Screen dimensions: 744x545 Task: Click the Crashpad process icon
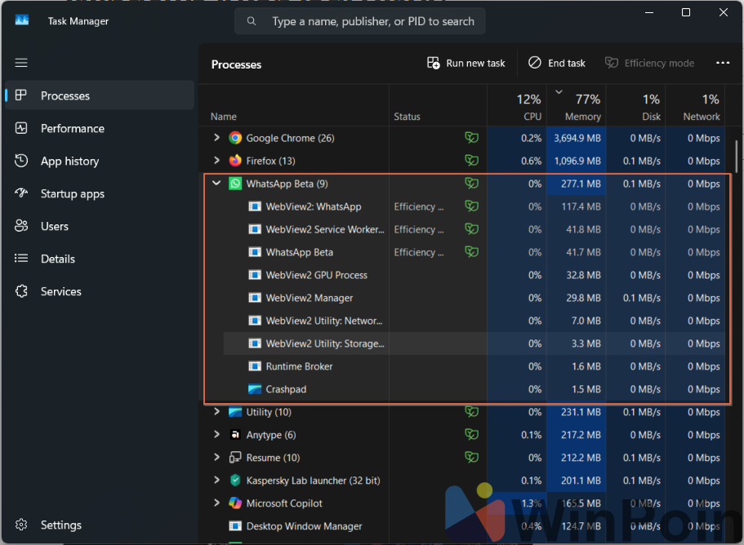point(255,389)
